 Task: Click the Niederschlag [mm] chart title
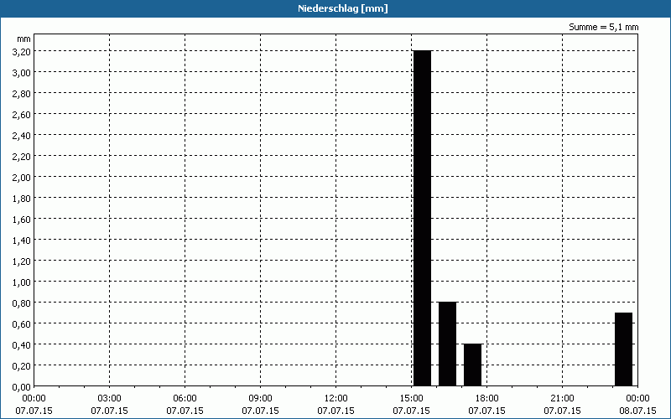[x=343, y=8]
